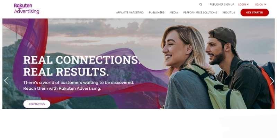Open the Affiliate Marketing menu
The image size is (277, 138).
point(130,12)
